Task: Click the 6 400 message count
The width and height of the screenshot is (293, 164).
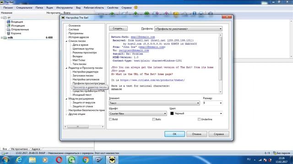Action: tap(49, 37)
